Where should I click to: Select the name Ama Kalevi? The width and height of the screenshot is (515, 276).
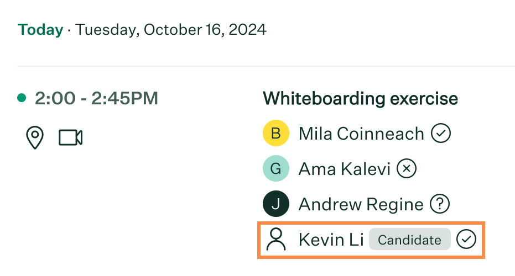pos(344,169)
